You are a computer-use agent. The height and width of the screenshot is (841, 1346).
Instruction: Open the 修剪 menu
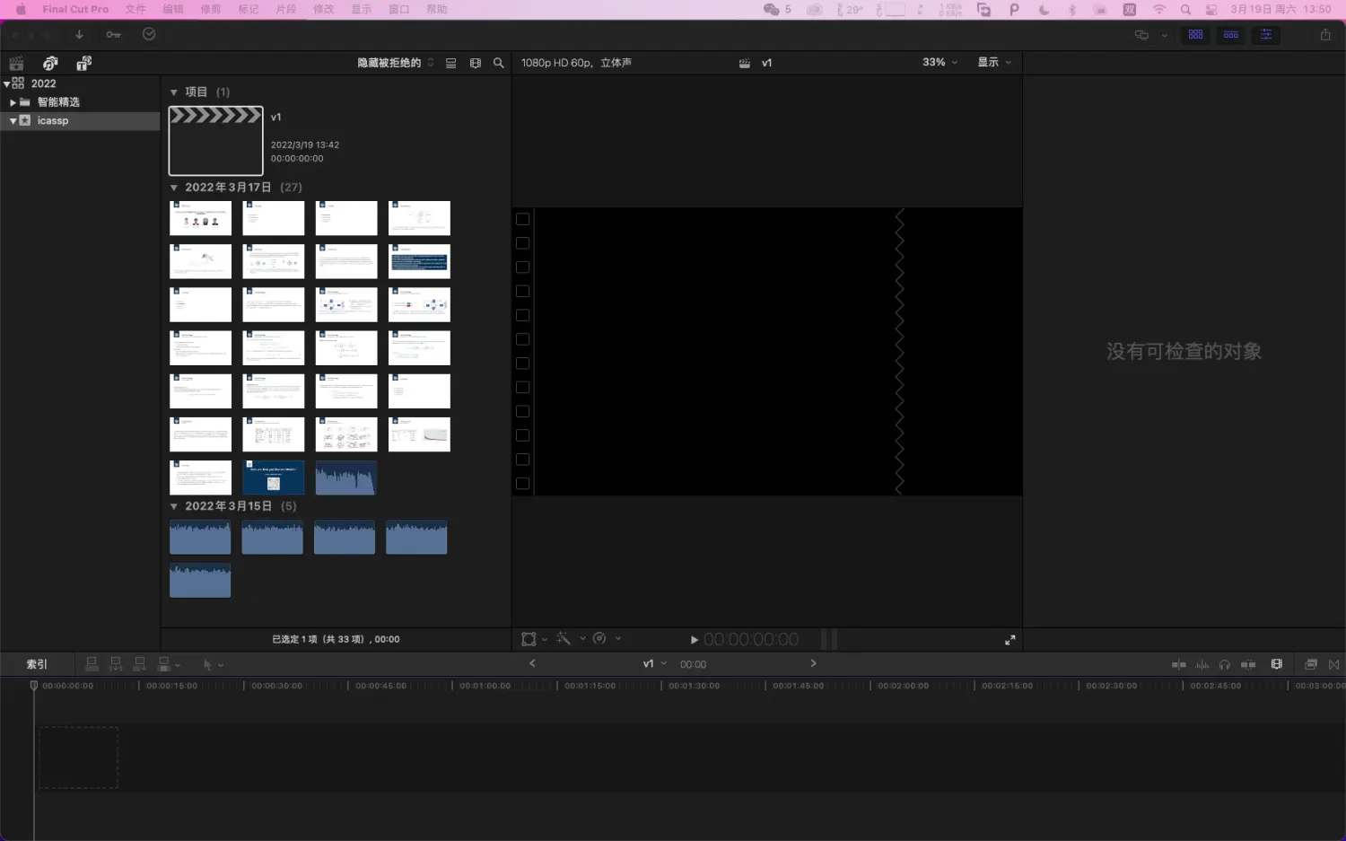pos(211,9)
